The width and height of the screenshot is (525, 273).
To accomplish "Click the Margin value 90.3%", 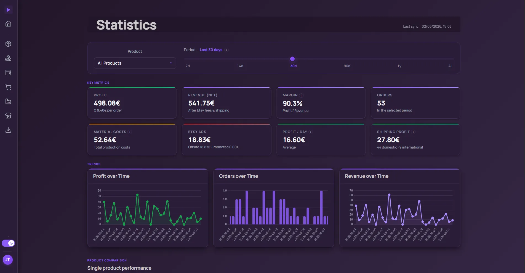I will click(x=292, y=104).
